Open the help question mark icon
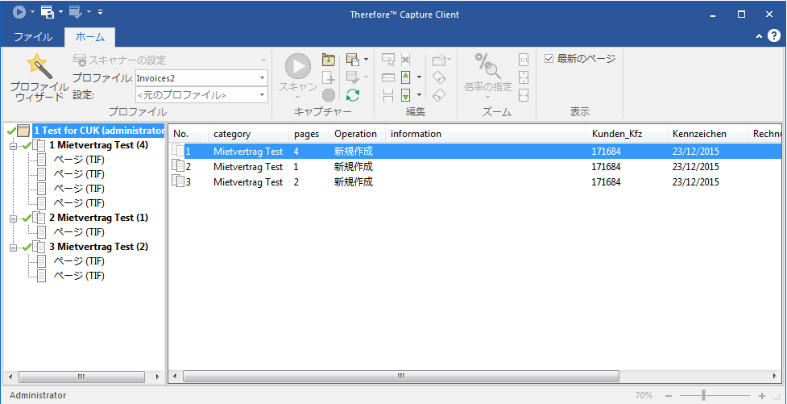 774,36
